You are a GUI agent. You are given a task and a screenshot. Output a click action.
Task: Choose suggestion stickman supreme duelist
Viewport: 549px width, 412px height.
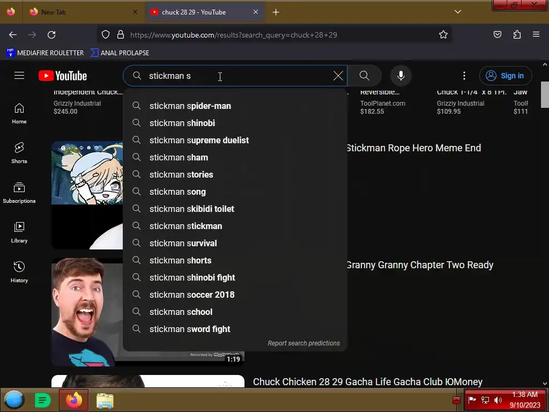235,140
